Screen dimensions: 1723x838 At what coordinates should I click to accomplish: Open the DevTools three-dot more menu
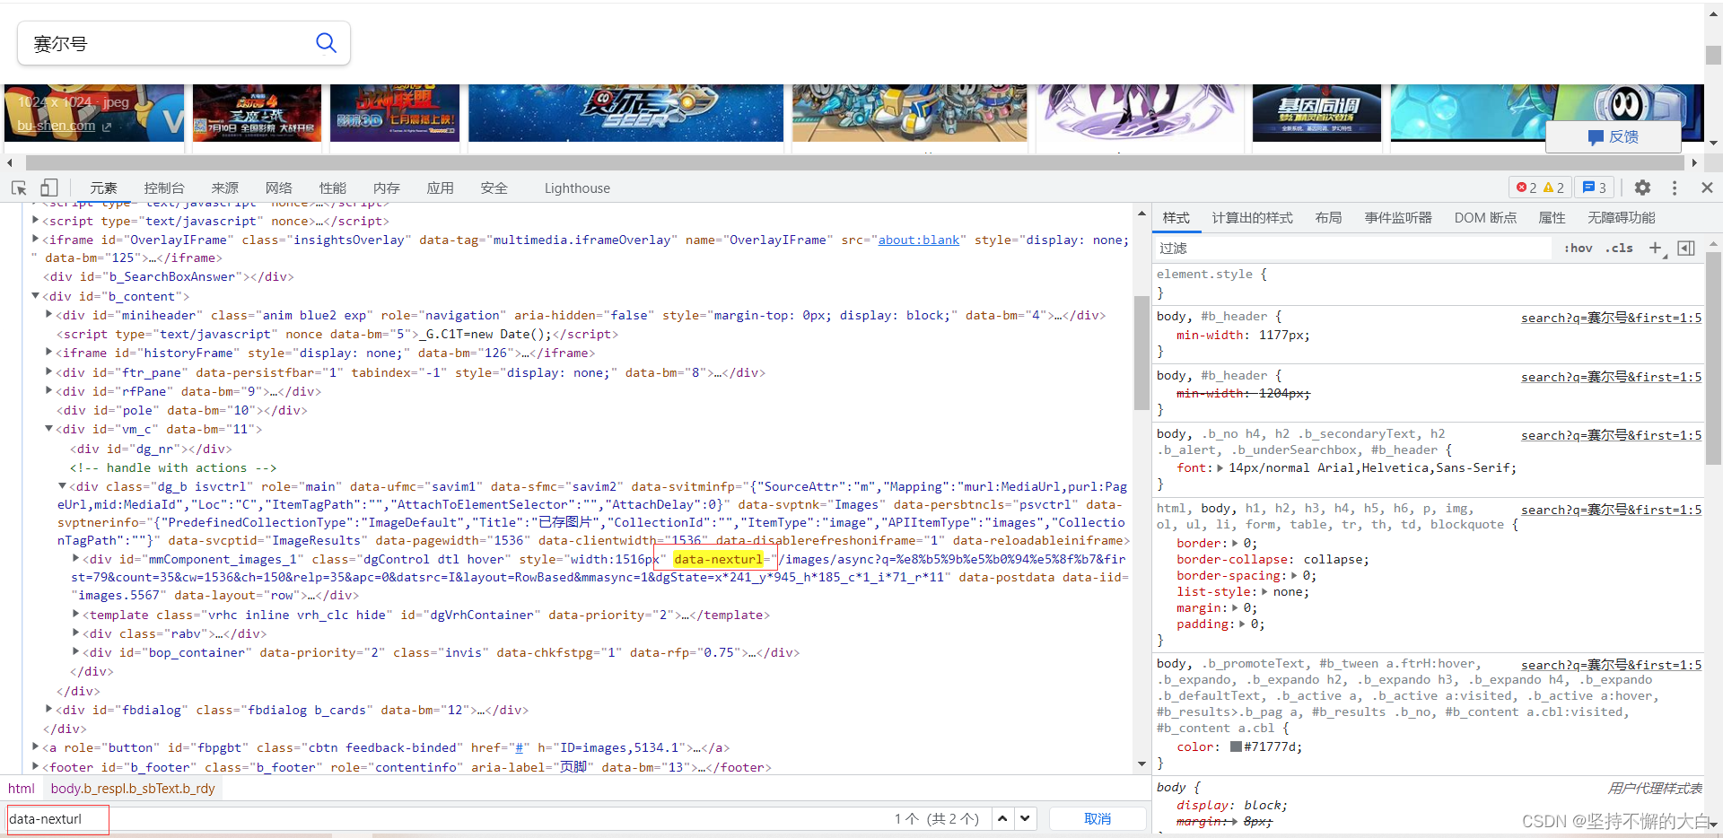tap(1675, 188)
